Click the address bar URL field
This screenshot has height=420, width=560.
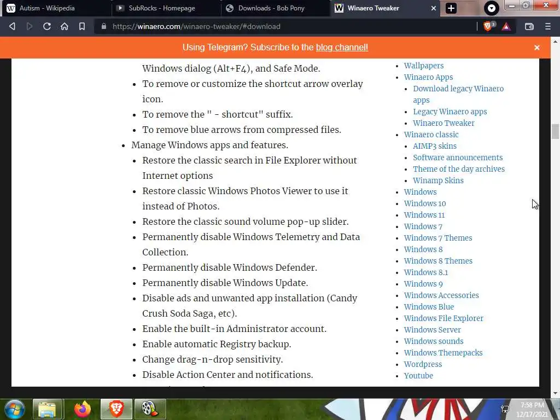285,26
